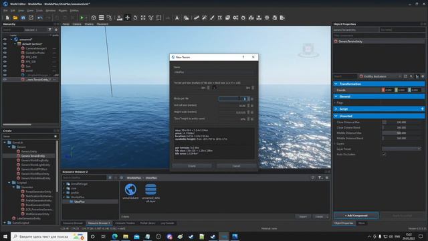Collapse the Transformation section
The image size is (428, 241).
pyautogui.click(x=336, y=84)
